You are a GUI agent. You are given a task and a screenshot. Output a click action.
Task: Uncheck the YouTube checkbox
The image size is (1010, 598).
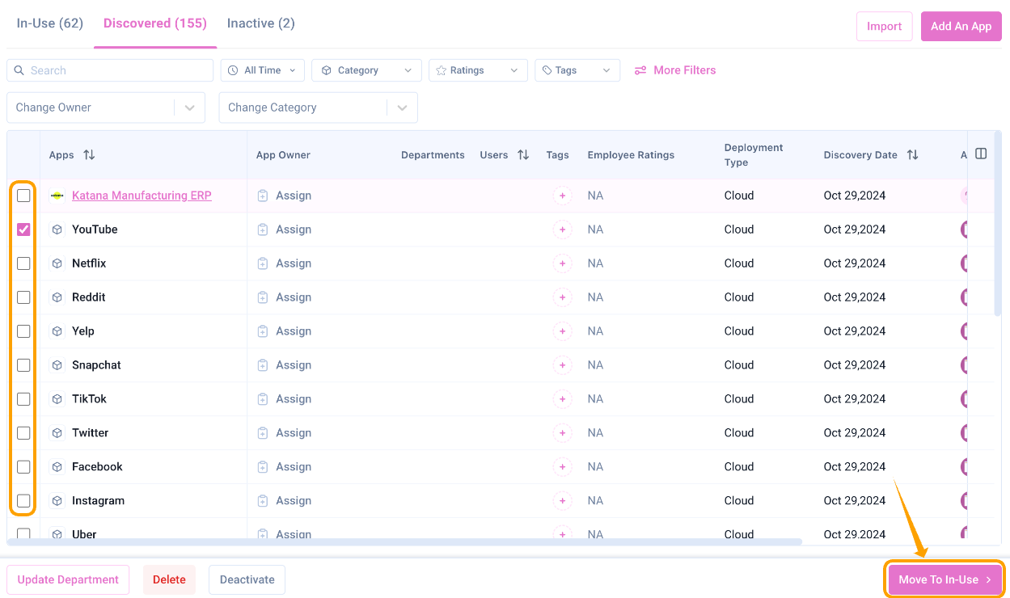23,230
